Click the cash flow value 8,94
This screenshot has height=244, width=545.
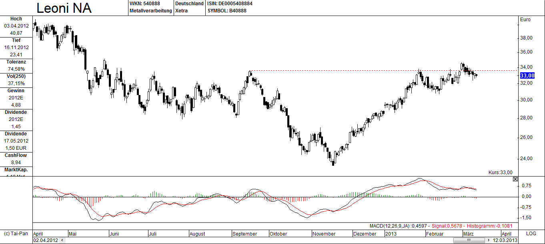tap(16, 163)
